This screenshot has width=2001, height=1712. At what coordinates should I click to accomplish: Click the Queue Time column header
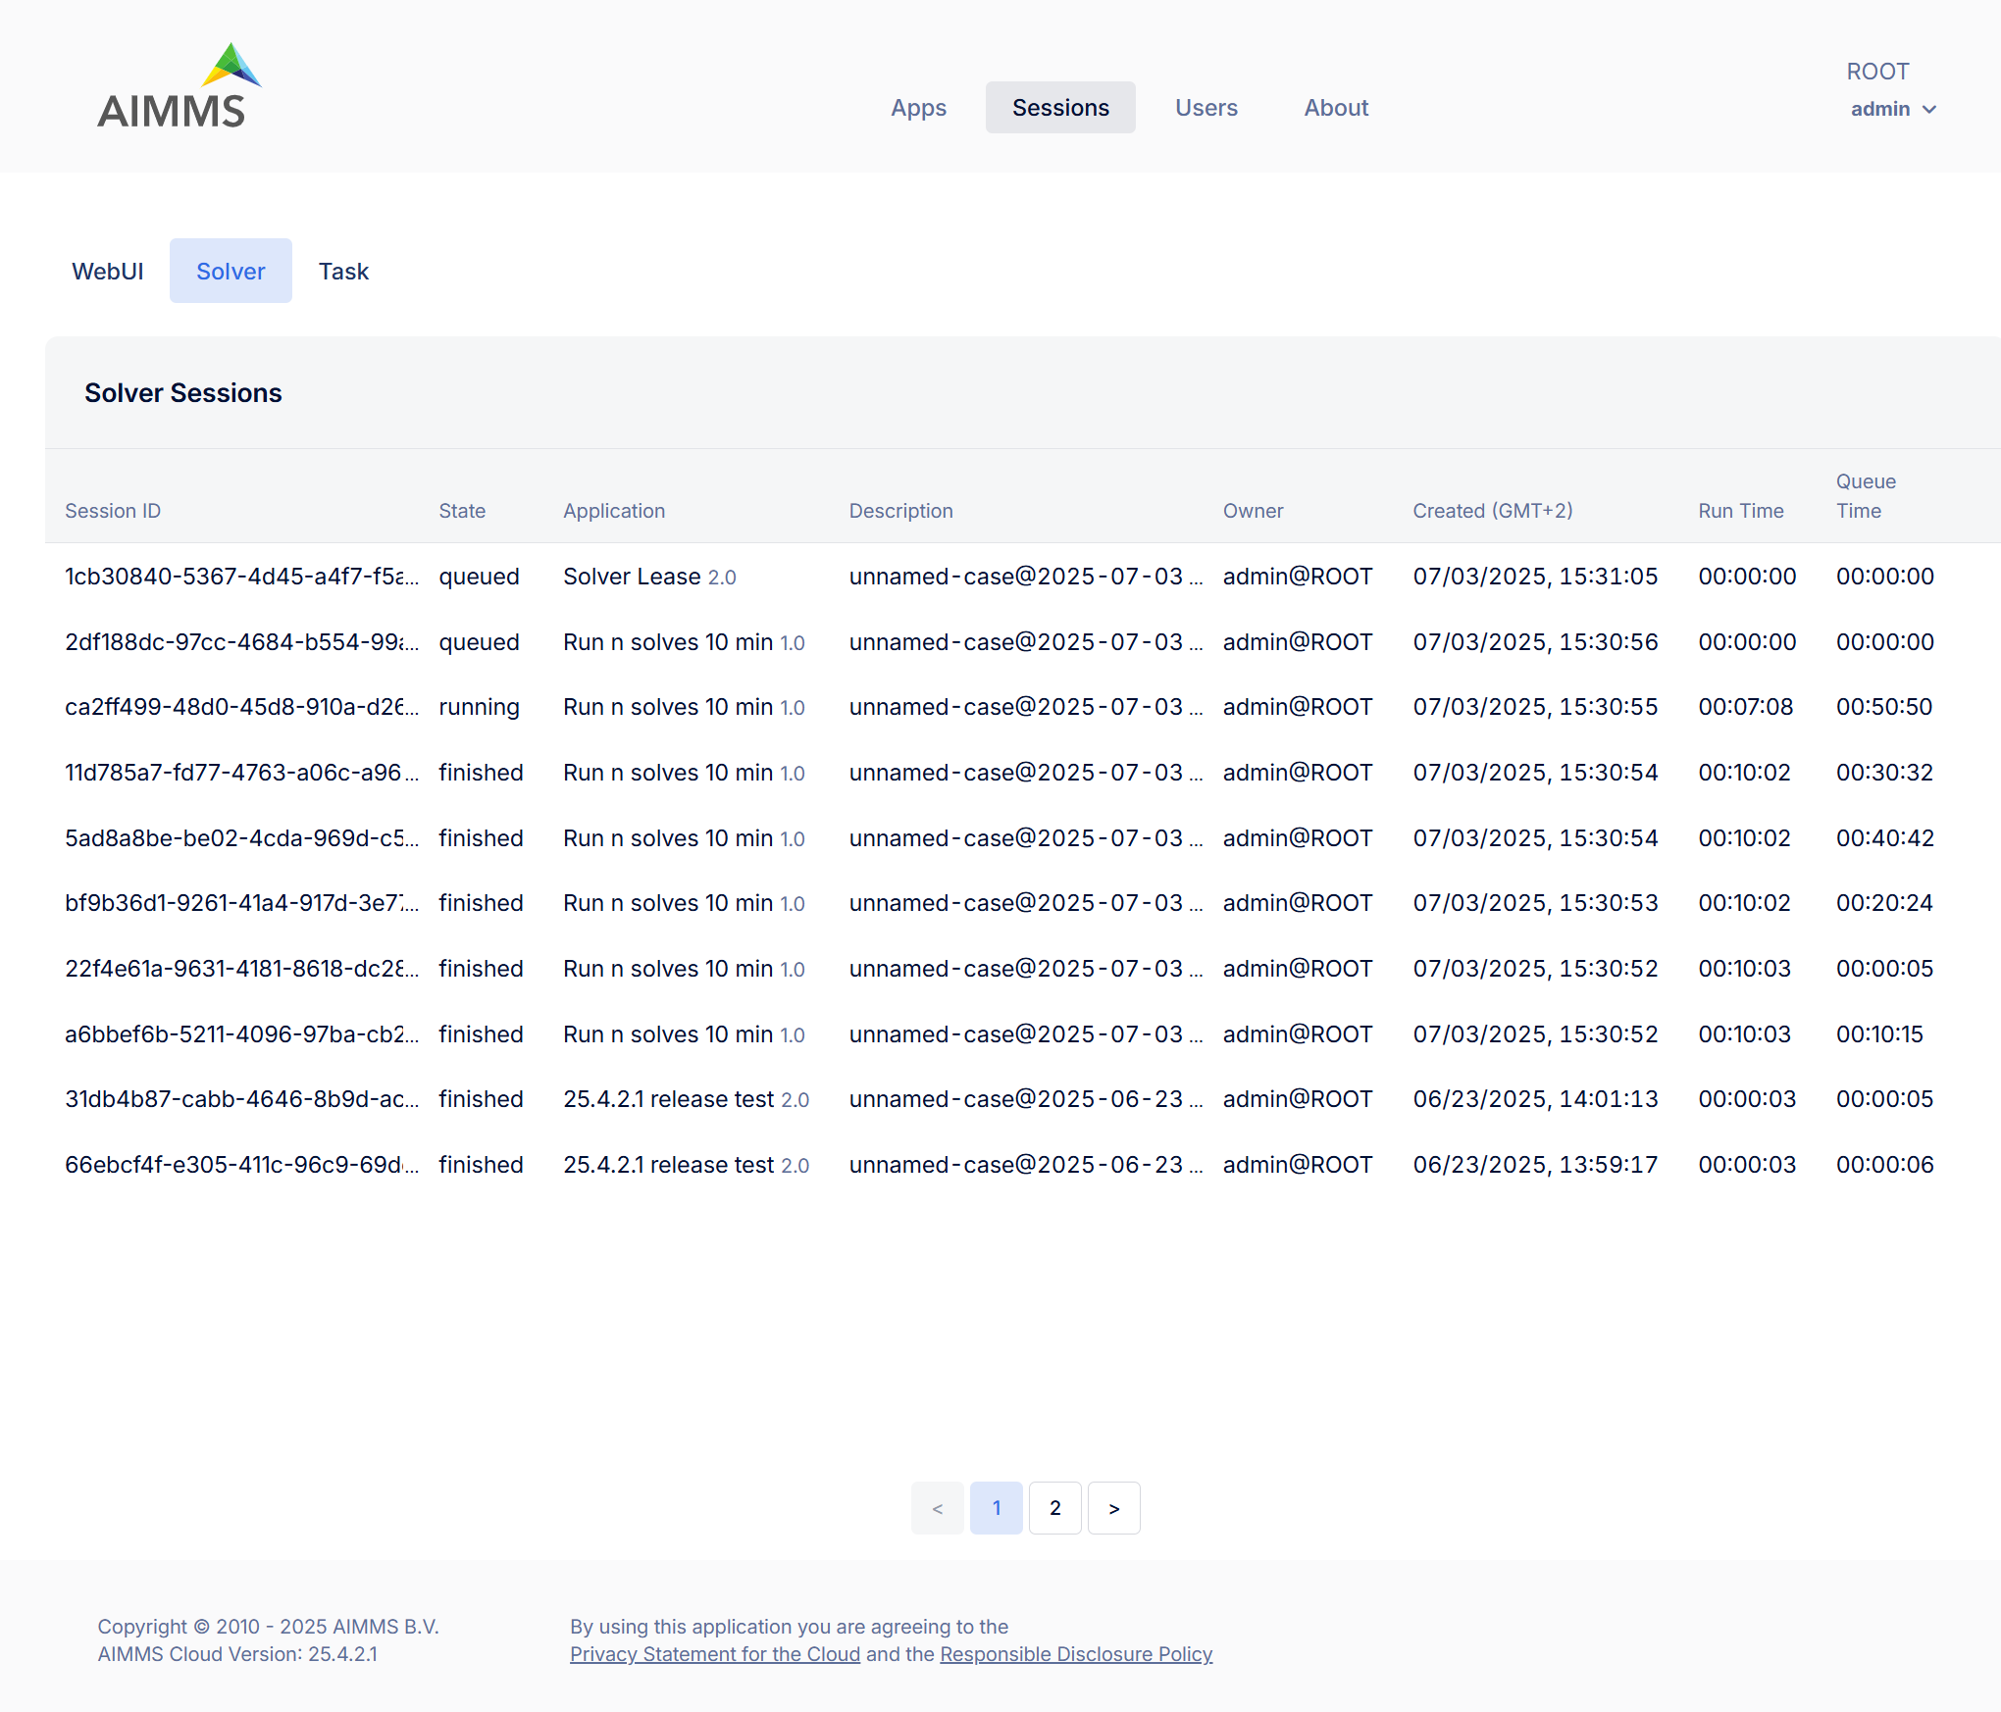pos(1866,496)
